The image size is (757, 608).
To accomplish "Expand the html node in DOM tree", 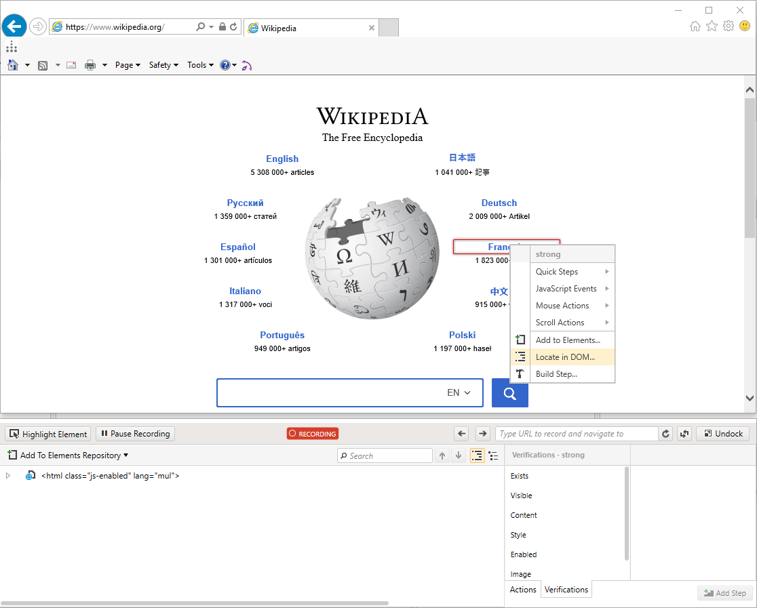I will pos(7,476).
